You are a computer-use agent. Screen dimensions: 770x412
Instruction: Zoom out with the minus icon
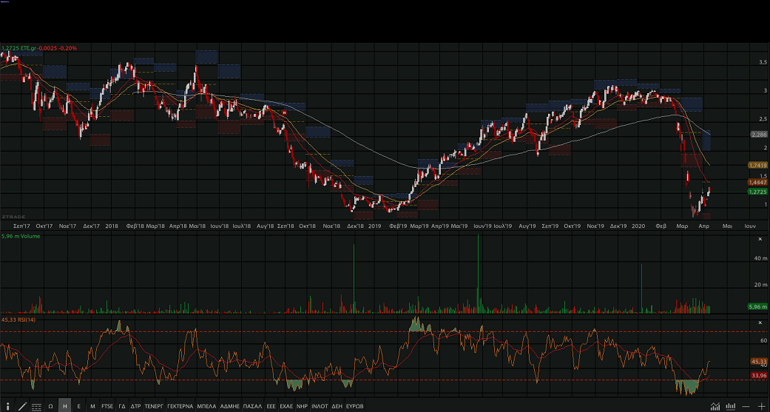point(746,406)
